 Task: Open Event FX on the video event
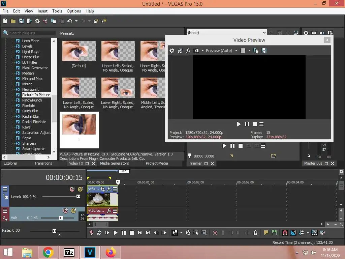click(x=109, y=189)
